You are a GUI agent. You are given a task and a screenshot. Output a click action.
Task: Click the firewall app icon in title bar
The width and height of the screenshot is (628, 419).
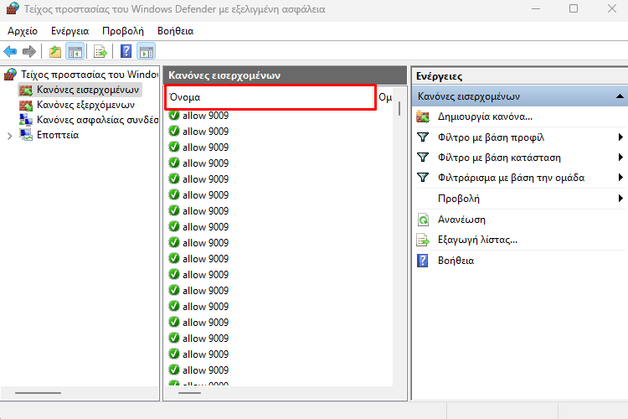coord(12,8)
